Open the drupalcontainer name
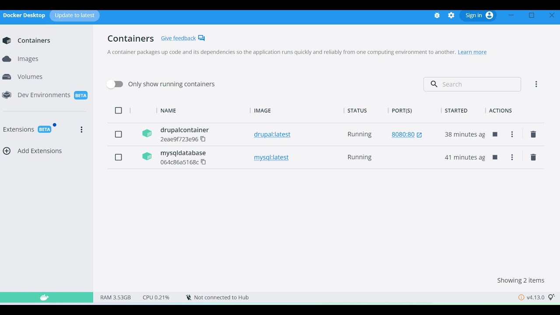The width and height of the screenshot is (560, 315). [184, 130]
